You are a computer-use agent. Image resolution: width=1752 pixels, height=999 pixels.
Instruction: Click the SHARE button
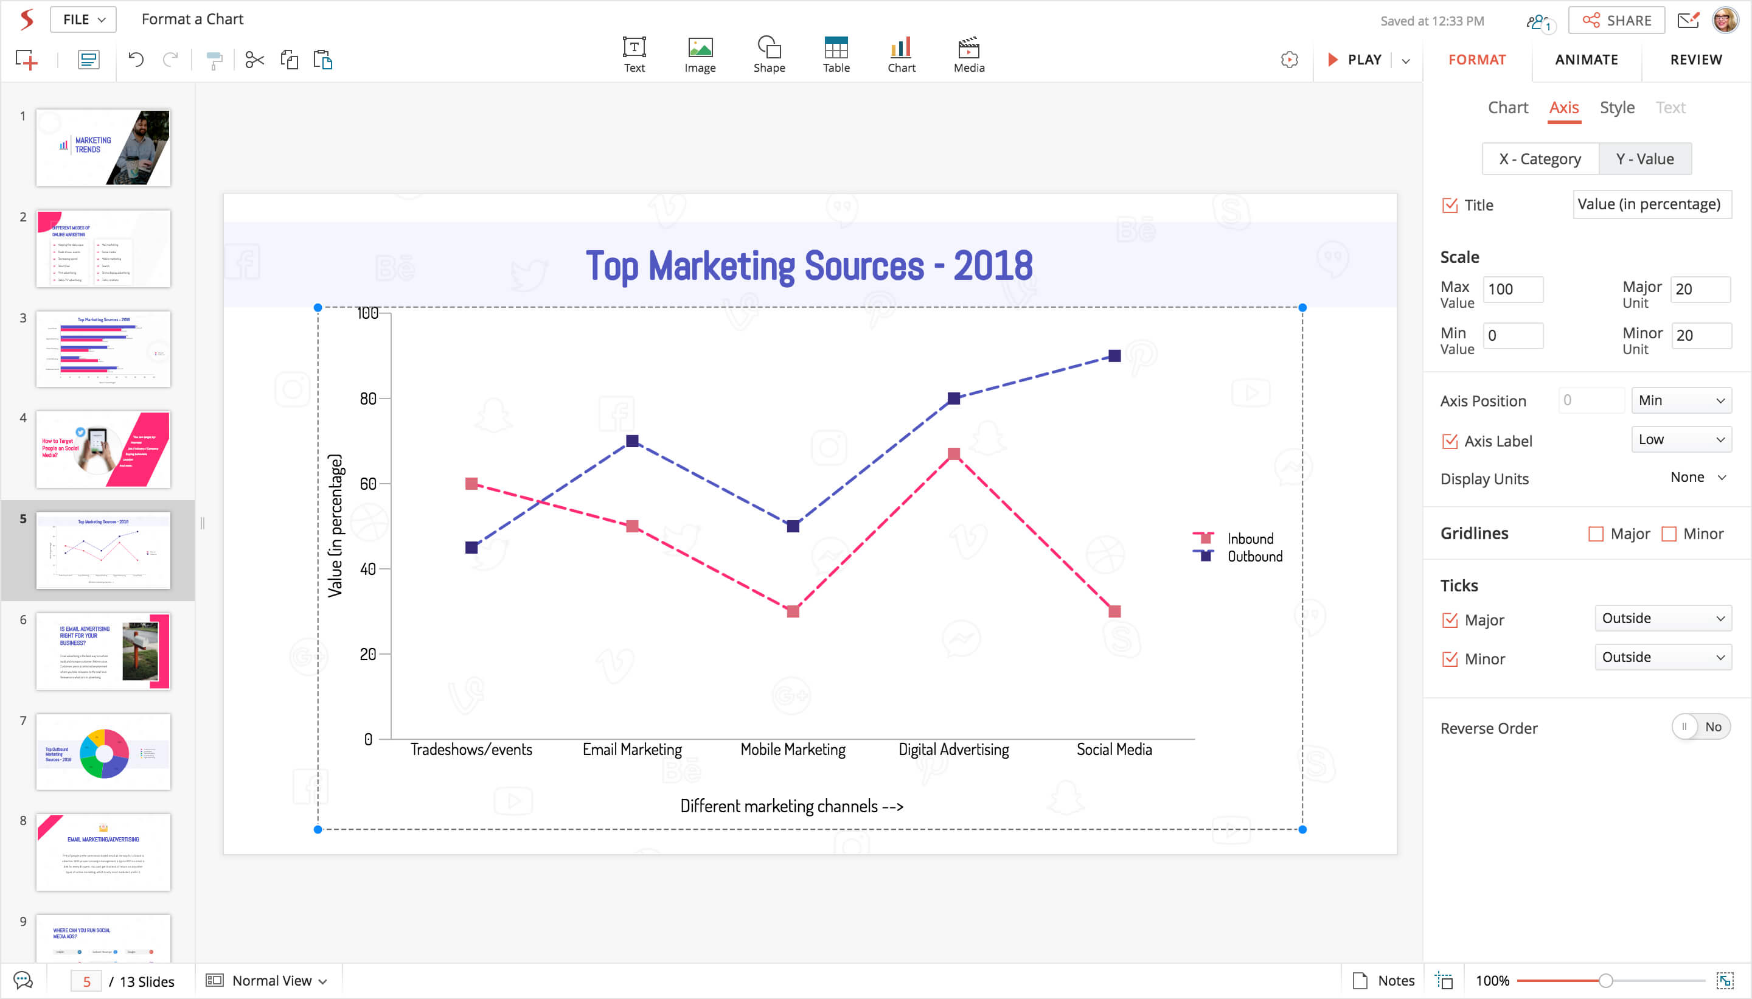pos(1616,21)
